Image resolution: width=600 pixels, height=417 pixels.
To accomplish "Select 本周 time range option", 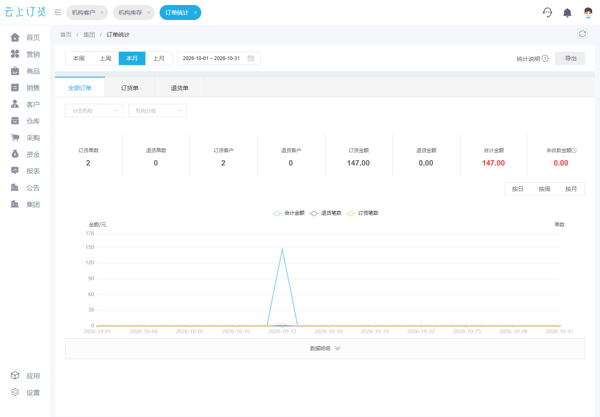I will [79, 58].
